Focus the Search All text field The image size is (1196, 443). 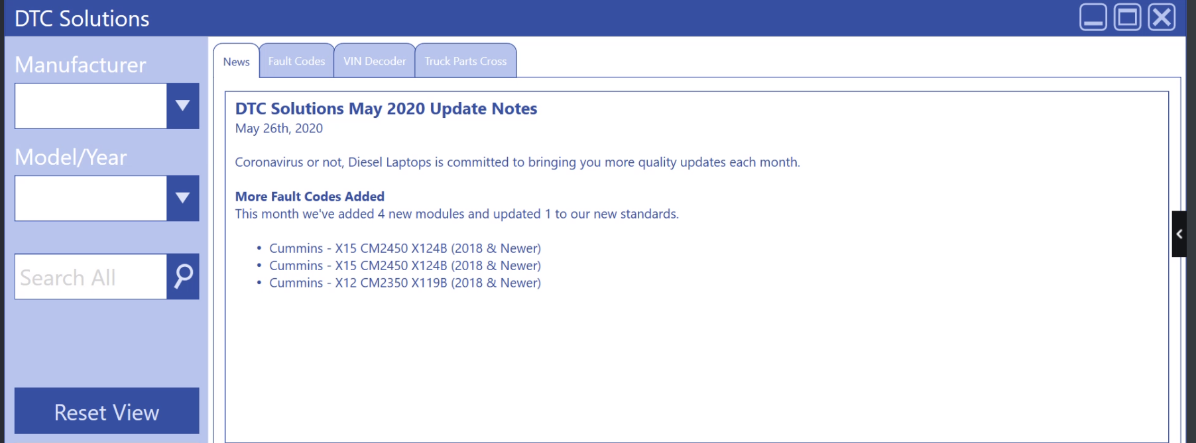91,277
